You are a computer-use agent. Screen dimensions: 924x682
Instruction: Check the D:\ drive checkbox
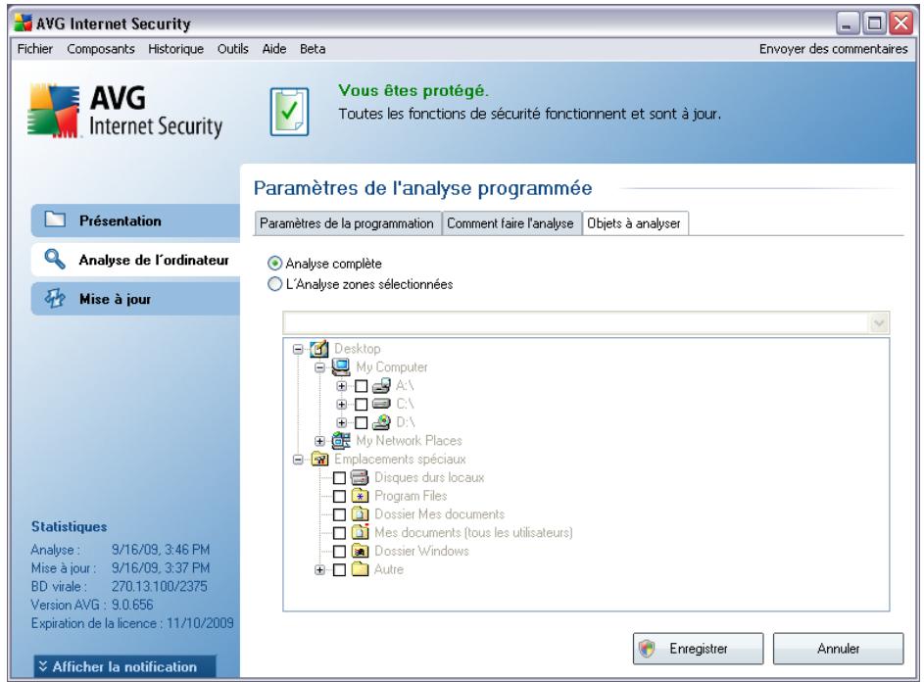[362, 422]
